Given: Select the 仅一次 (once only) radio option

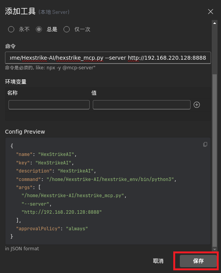Looking at the screenshot, I should click(67, 29).
